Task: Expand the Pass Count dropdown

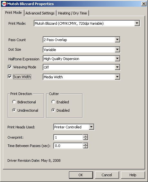Action: (x=118, y=40)
